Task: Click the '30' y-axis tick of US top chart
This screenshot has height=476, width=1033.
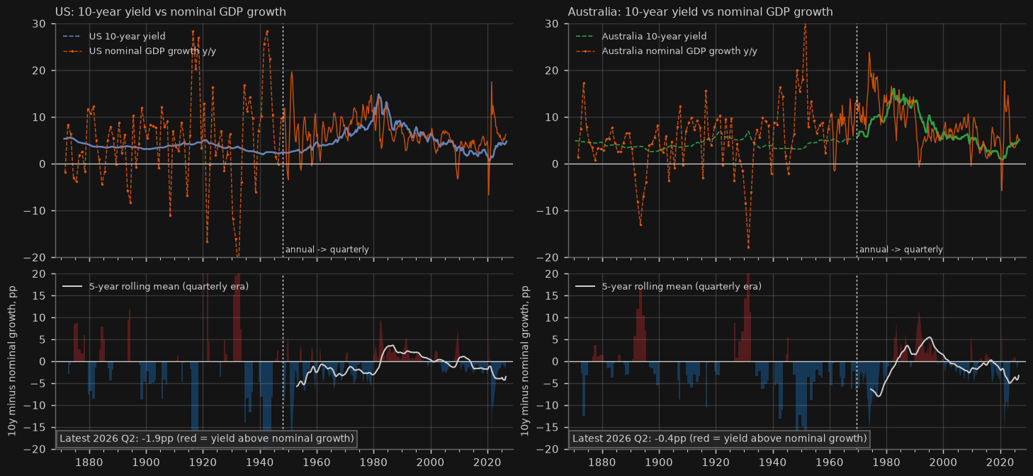Action: pos(39,23)
